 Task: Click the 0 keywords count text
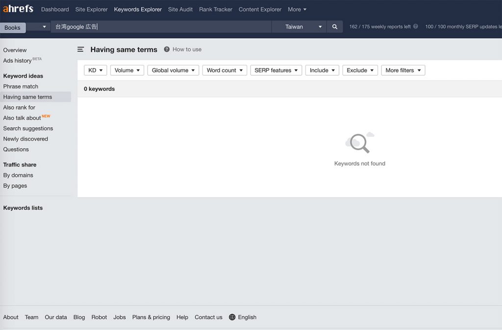tap(99, 89)
